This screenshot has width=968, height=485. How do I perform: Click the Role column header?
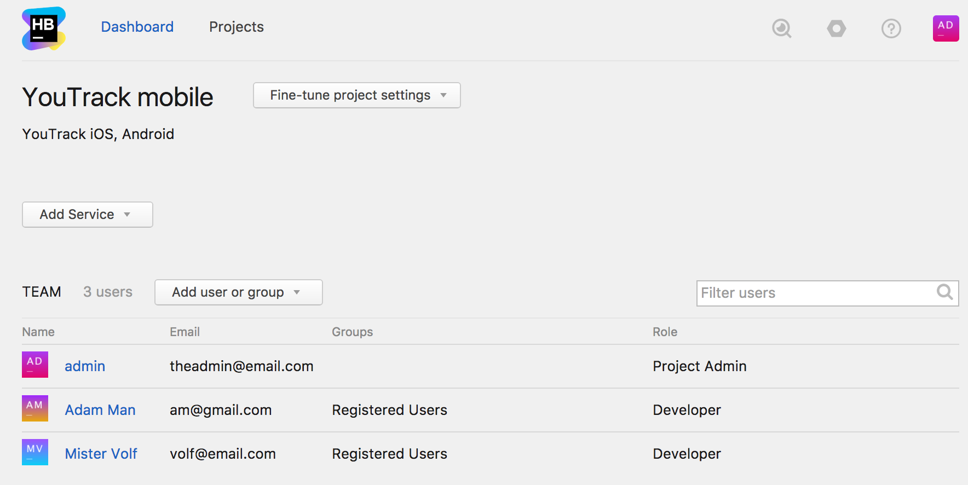coord(665,332)
